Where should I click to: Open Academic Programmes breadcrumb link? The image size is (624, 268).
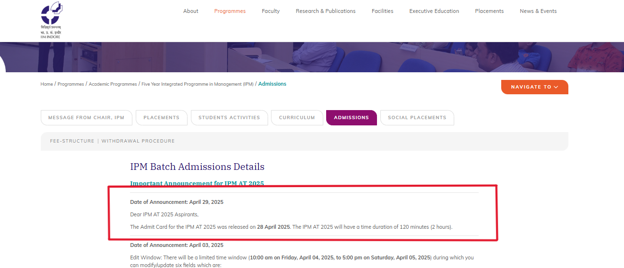[x=113, y=84]
